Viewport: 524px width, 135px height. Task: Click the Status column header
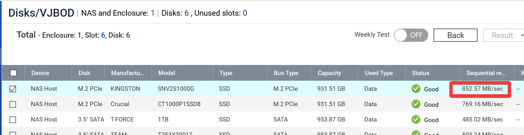pos(420,73)
